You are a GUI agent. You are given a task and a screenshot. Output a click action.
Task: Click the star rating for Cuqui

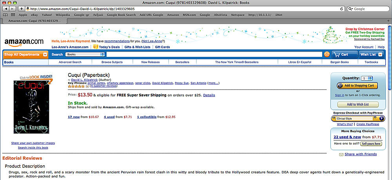[x=76, y=86]
